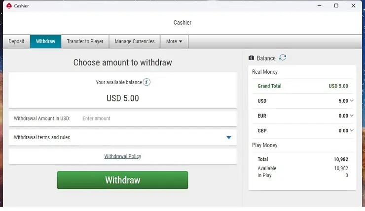
Task: Expand the USD balance row
Action: coord(352,101)
